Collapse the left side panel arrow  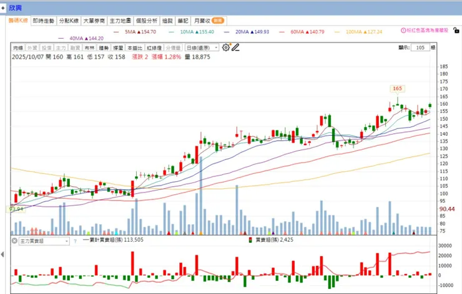coord(2,254)
